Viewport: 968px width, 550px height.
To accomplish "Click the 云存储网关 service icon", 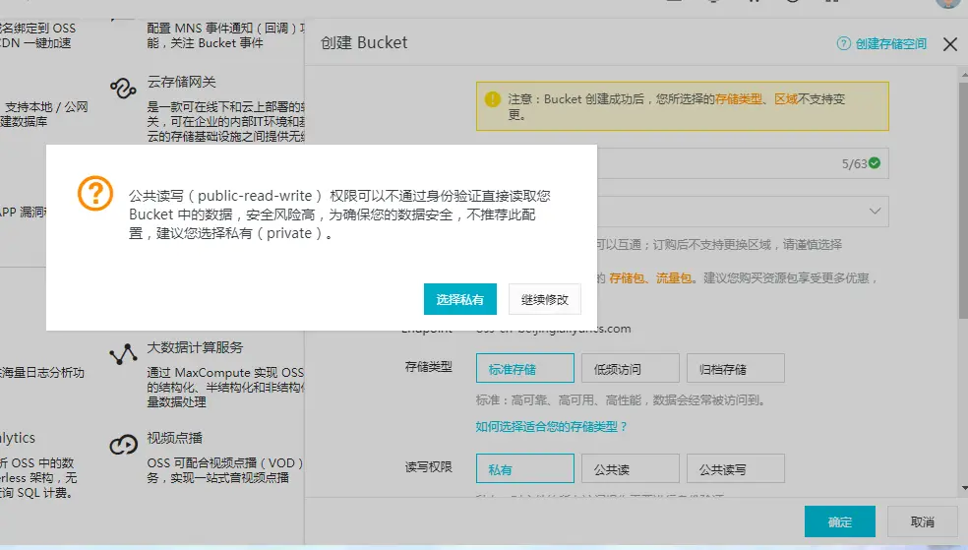I will 123,89.
